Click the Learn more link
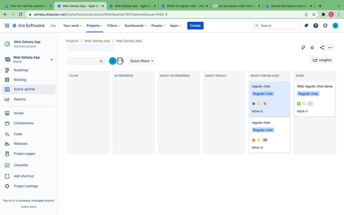 coord(29,207)
